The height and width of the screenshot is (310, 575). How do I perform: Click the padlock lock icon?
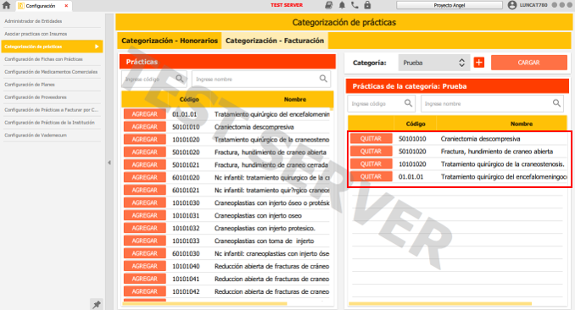[x=367, y=5]
